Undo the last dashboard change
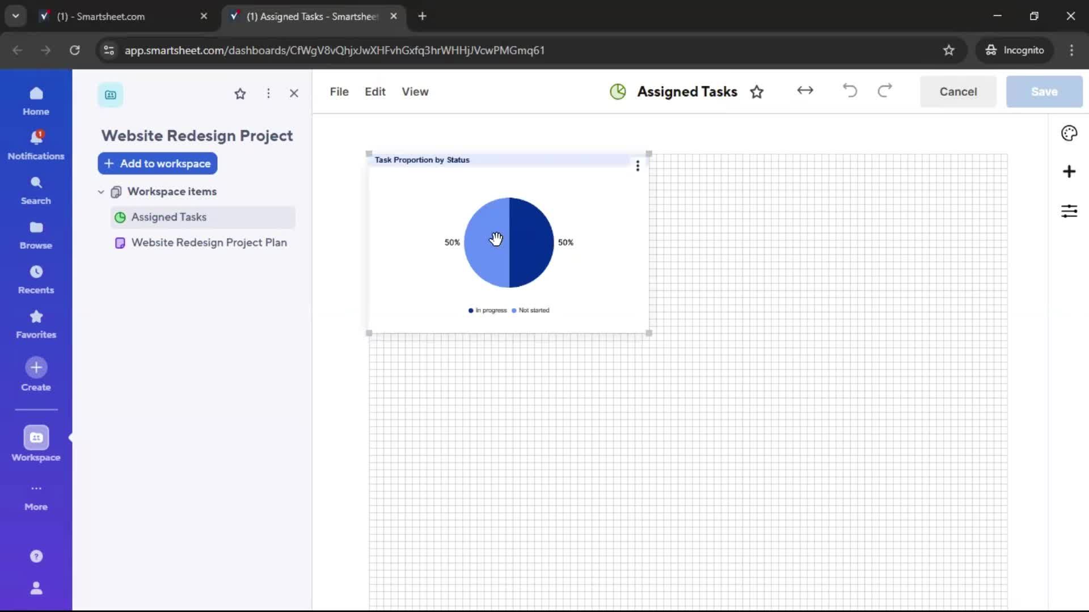Image resolution: width=1089 pixels, height=612 pixels. click(849, 91)
